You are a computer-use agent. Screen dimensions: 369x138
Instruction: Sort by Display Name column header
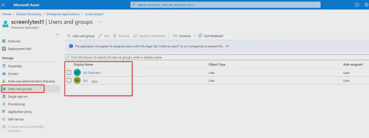tap(83, 64)
